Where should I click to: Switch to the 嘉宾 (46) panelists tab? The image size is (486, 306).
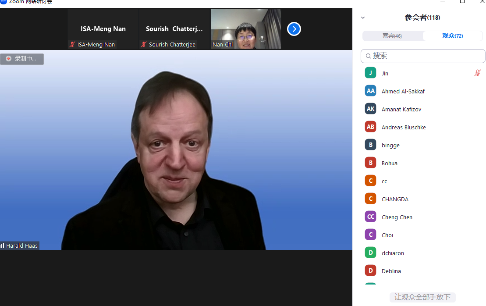(x=392, y=36)
